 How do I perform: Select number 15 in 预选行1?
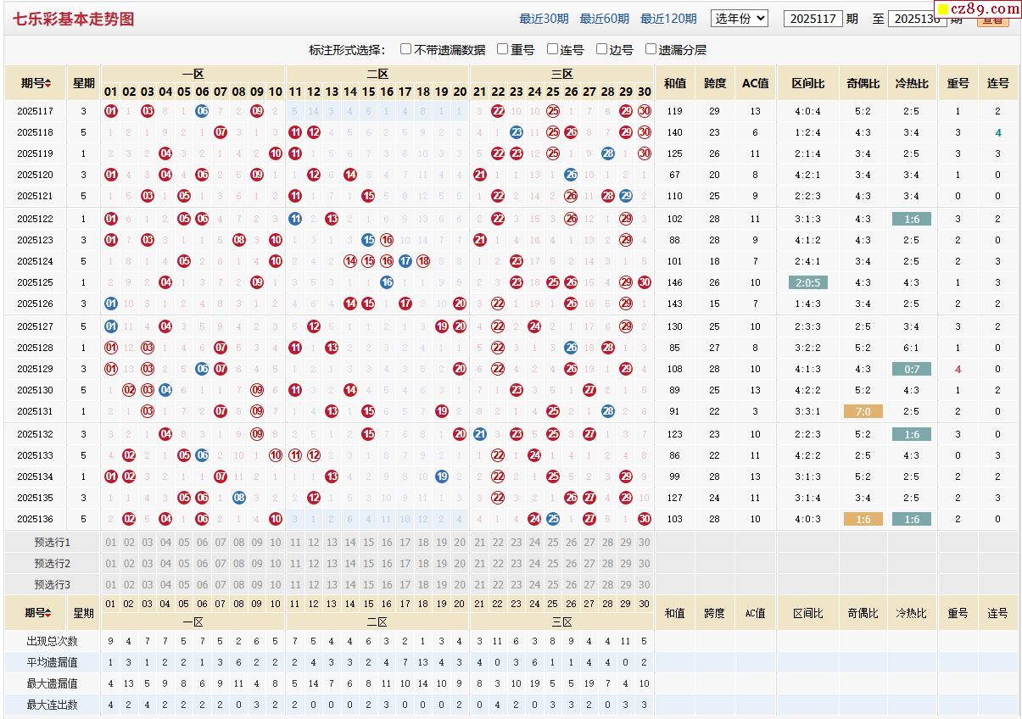[369, 543]
